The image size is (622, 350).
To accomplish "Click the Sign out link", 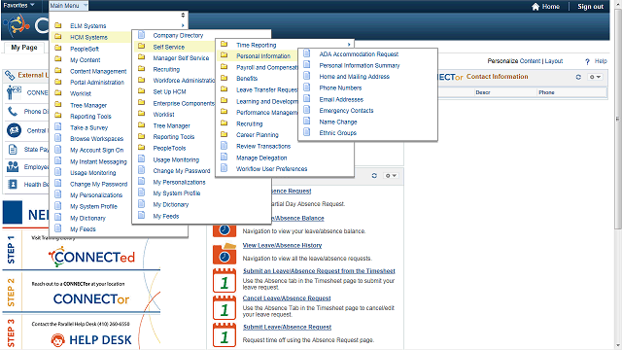I will 590,7.
